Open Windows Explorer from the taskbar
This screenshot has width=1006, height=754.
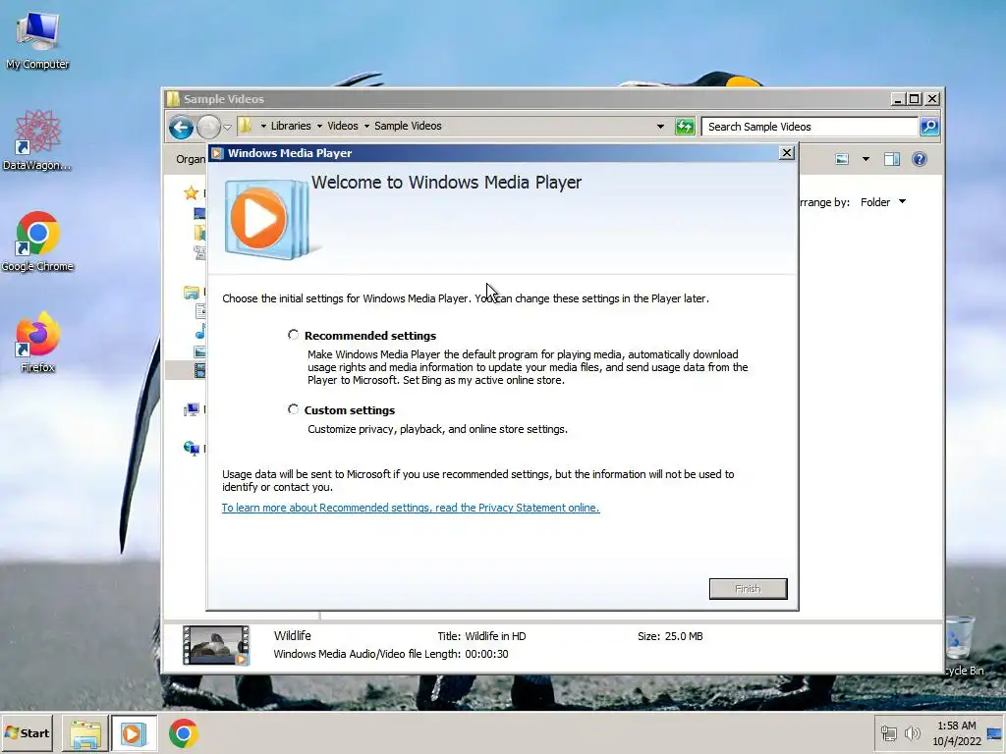(x=84, y=733)
